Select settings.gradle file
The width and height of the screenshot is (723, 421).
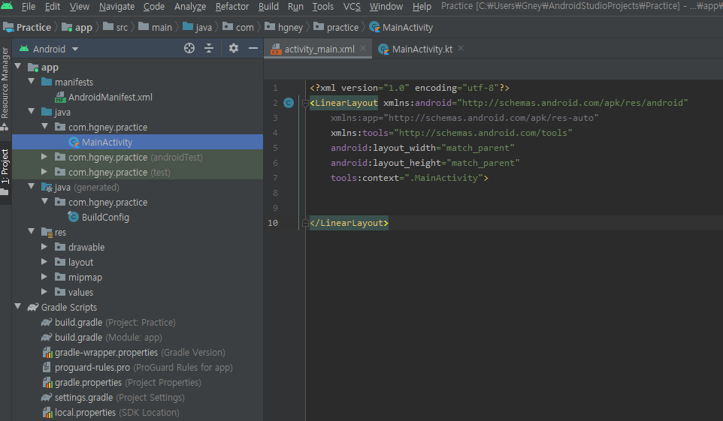click(x=119, y=398)
